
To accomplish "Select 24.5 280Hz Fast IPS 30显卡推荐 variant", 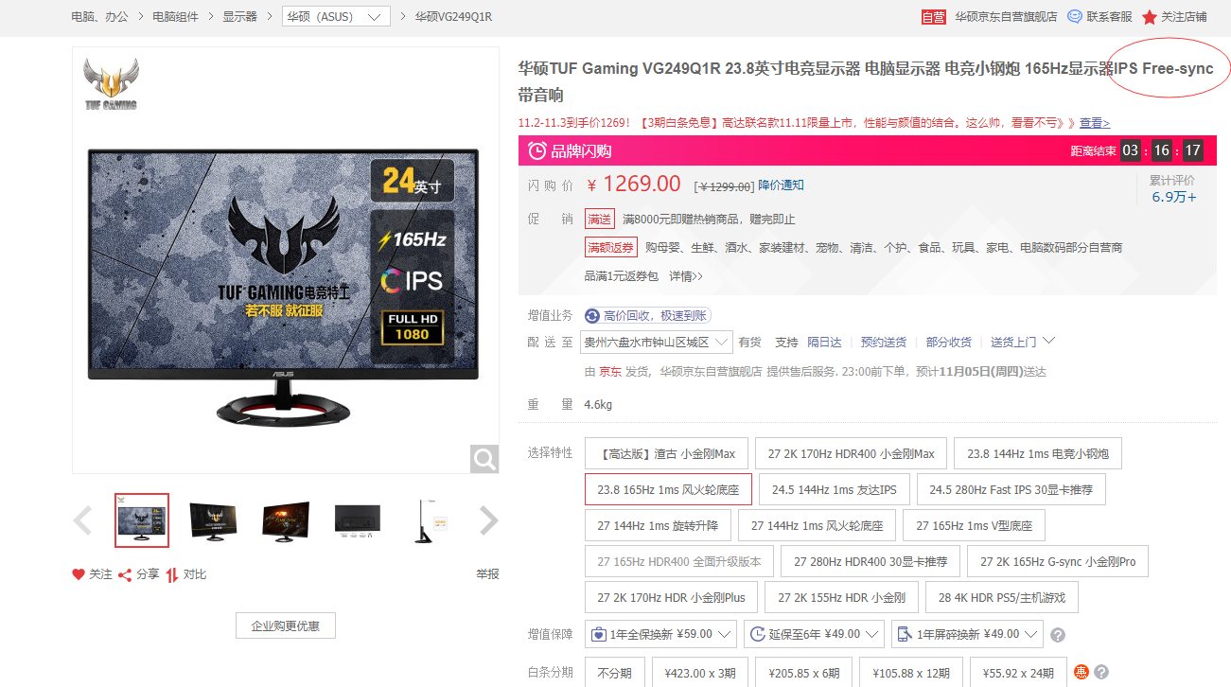I will 1011,489.
